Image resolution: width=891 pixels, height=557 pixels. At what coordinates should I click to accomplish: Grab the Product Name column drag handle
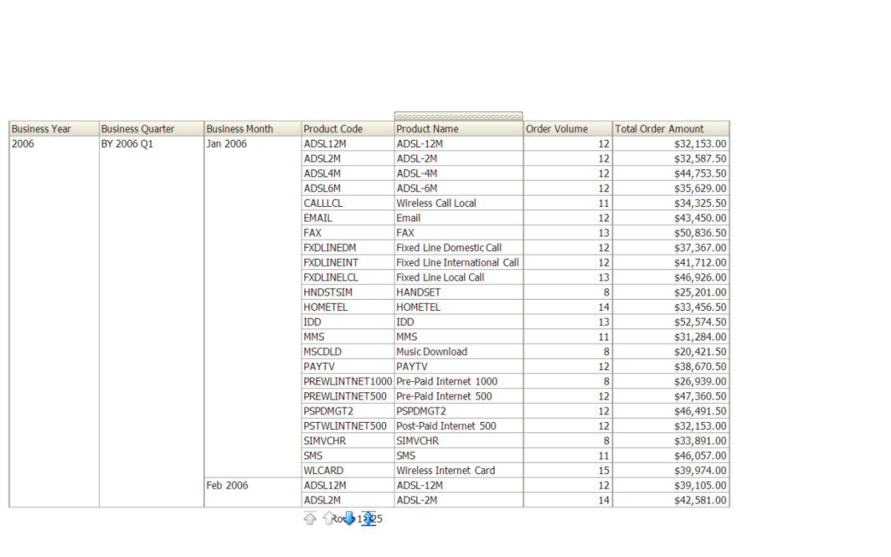coord(458,116)
